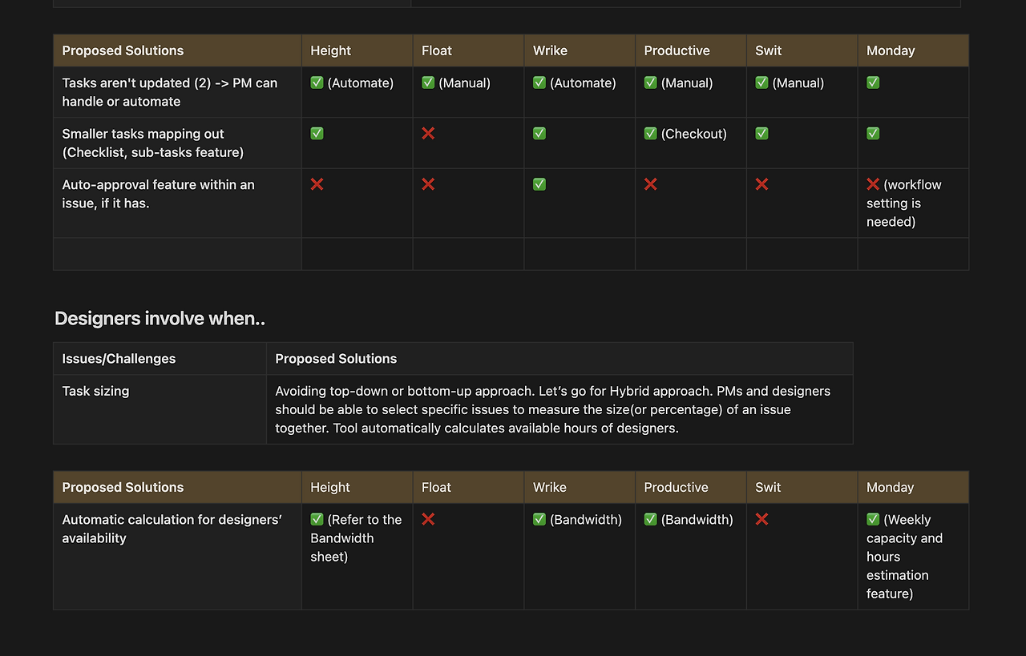1026x656 pixels.
Task: Click the 'Designers involve when..' heading
Action: 160,319
